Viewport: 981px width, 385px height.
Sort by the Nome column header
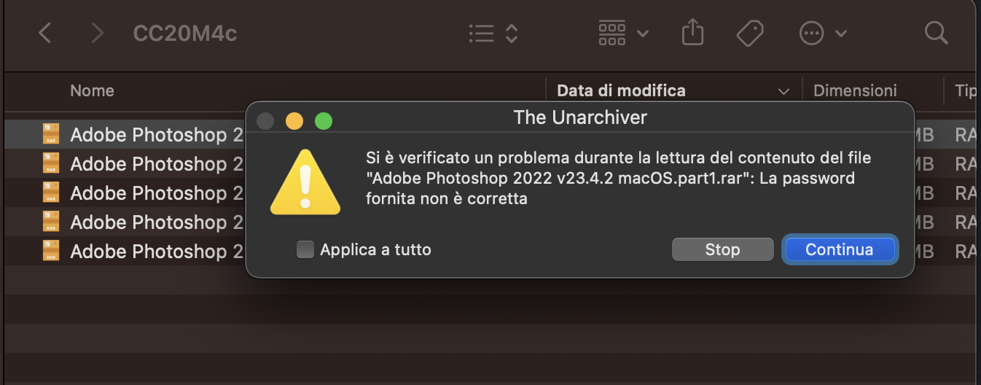92,90
